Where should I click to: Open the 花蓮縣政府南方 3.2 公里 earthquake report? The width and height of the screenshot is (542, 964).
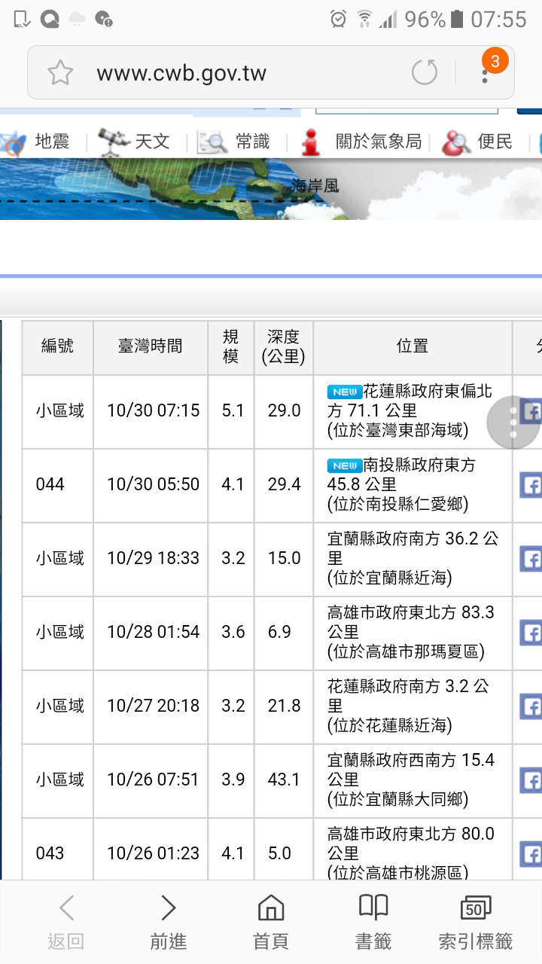[413, 706]
